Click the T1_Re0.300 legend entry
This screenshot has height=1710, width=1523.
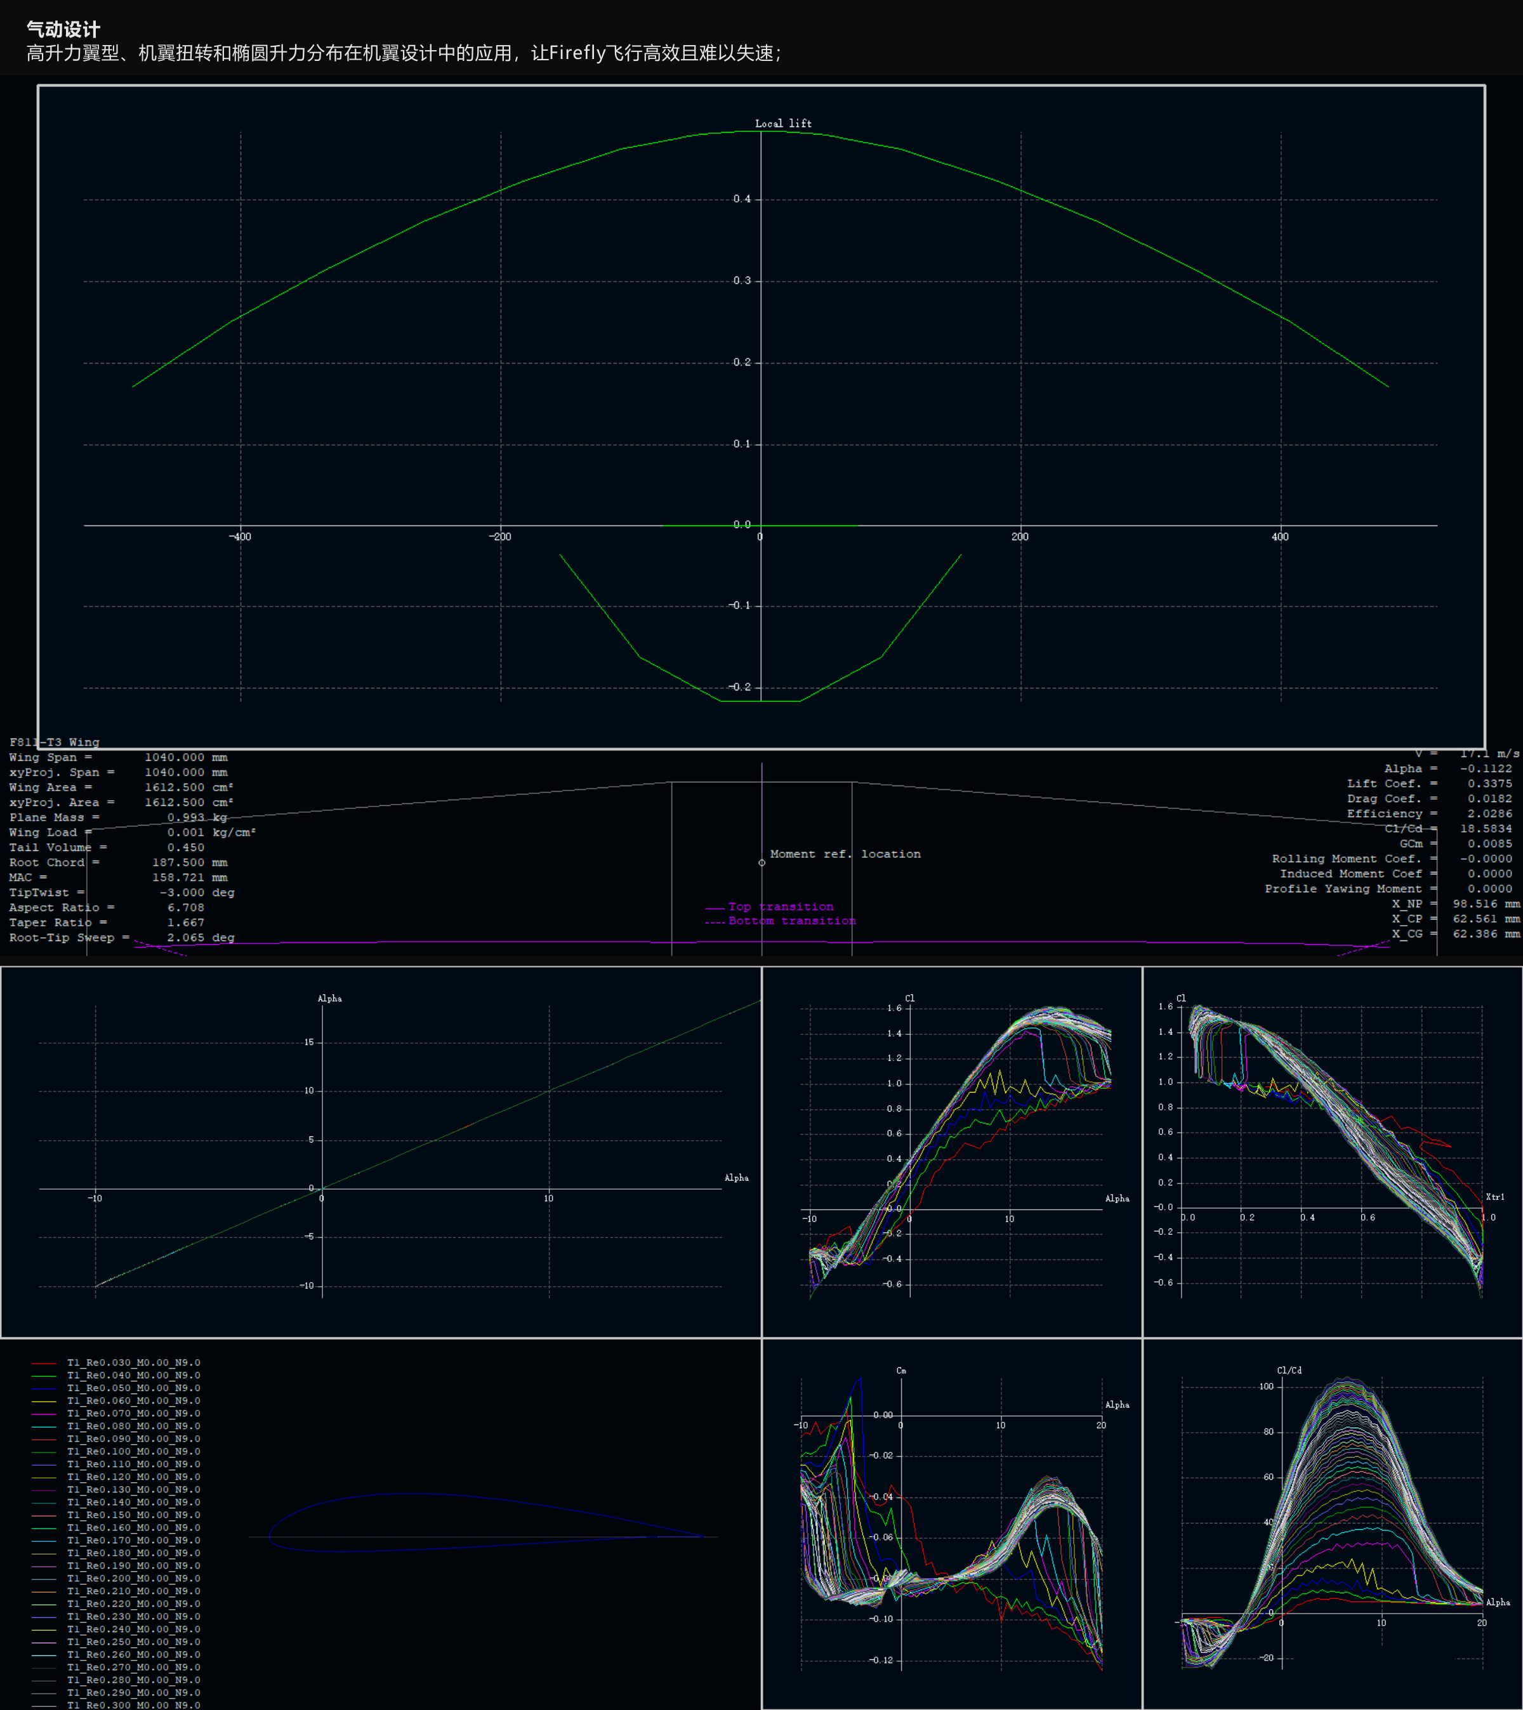click(x=133, y=1704)
